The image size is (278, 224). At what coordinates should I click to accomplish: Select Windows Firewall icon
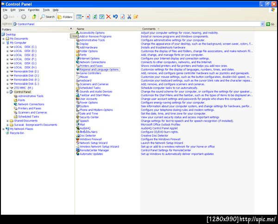pos(77,139)
